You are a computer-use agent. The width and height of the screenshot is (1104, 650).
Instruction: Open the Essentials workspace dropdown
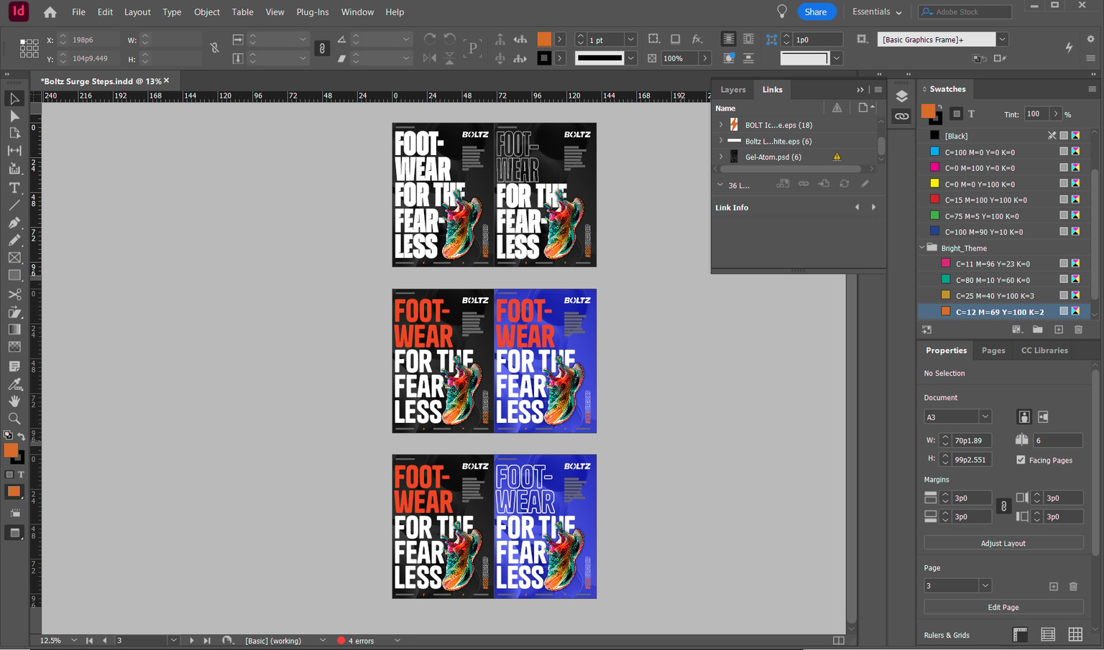(x=877, y=11)
